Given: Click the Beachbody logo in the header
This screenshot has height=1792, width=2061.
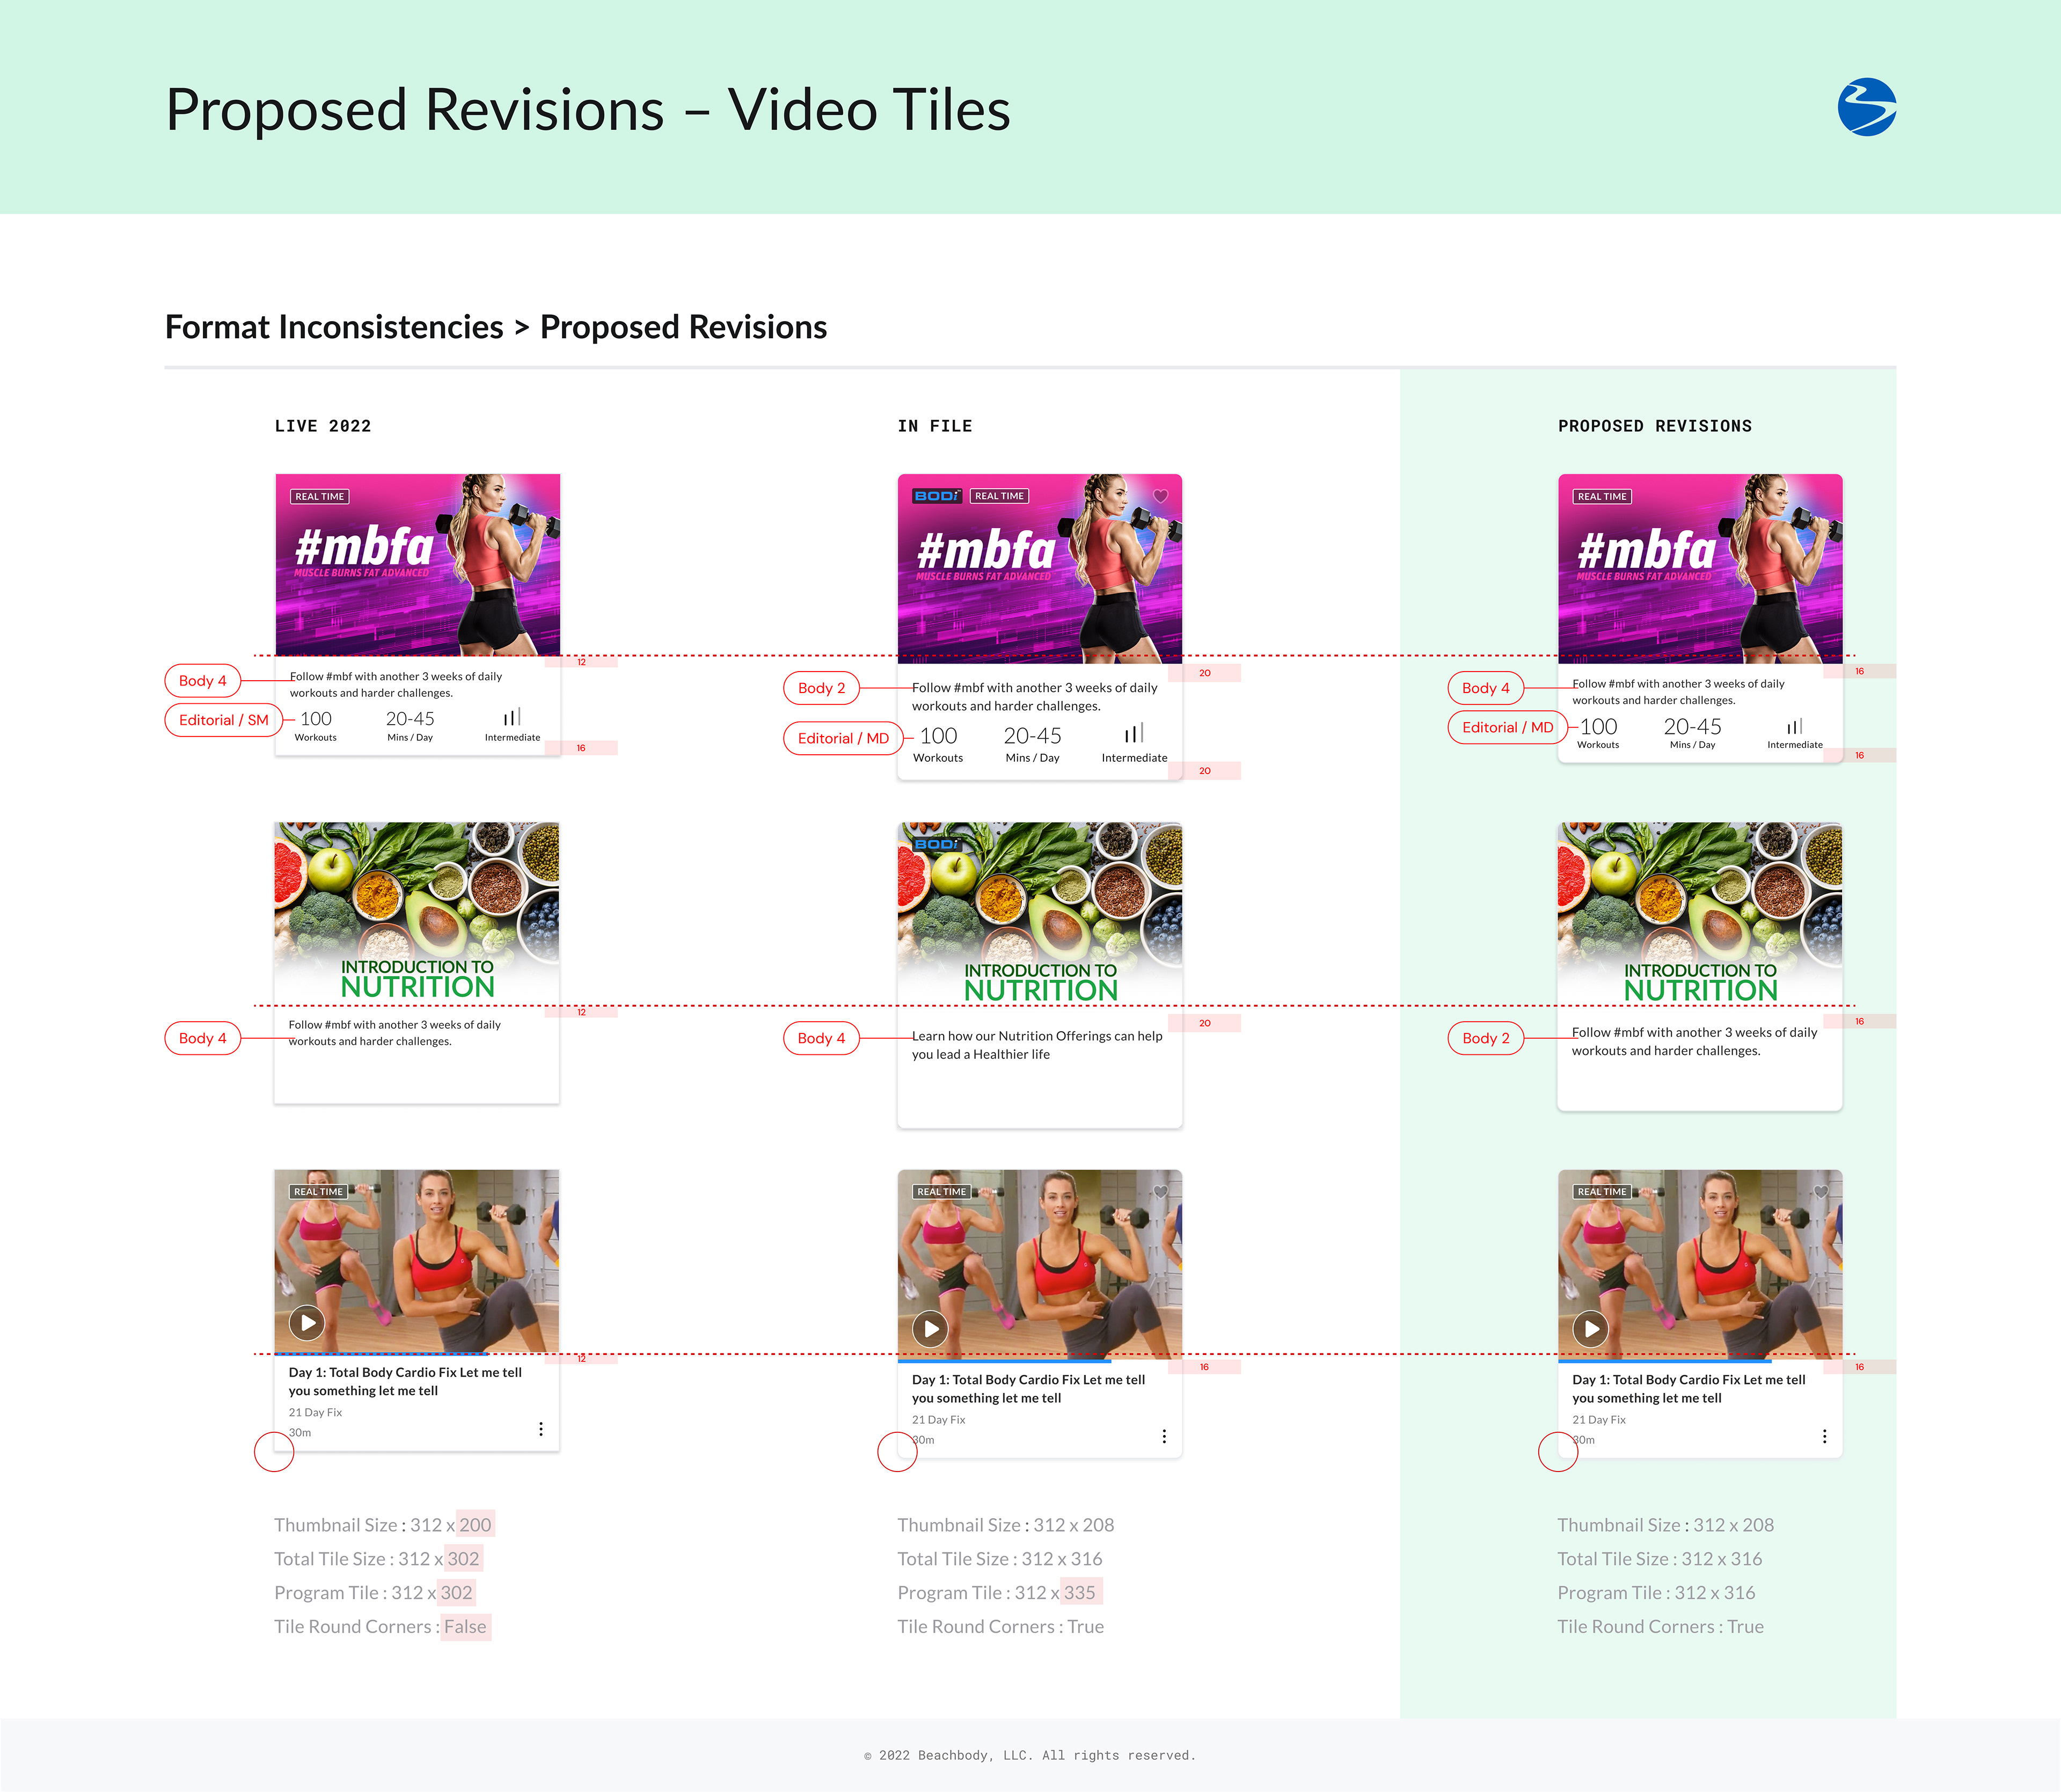Looking at the screenshot, I should click(1866, 107).
